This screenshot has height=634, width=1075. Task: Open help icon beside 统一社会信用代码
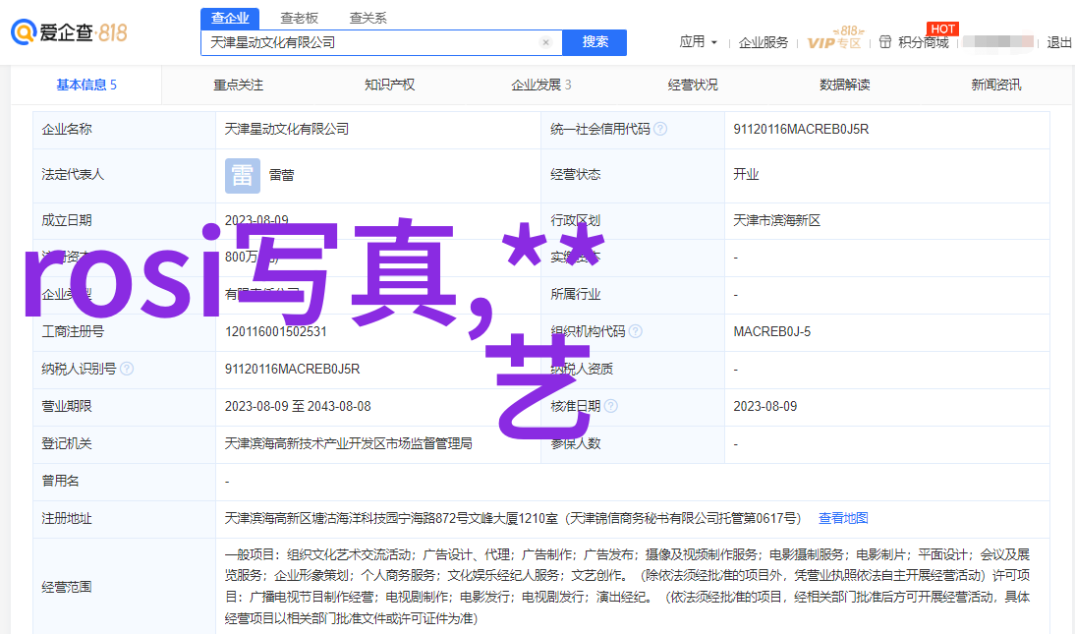pyautogui.click(x=660, y=129)
